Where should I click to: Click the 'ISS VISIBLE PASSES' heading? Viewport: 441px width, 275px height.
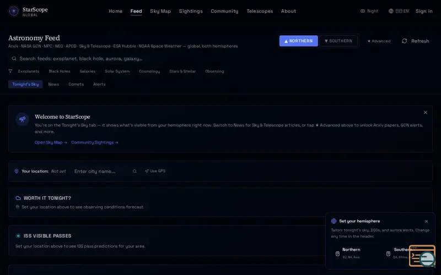pyautogui.click(x=47, y=236)
